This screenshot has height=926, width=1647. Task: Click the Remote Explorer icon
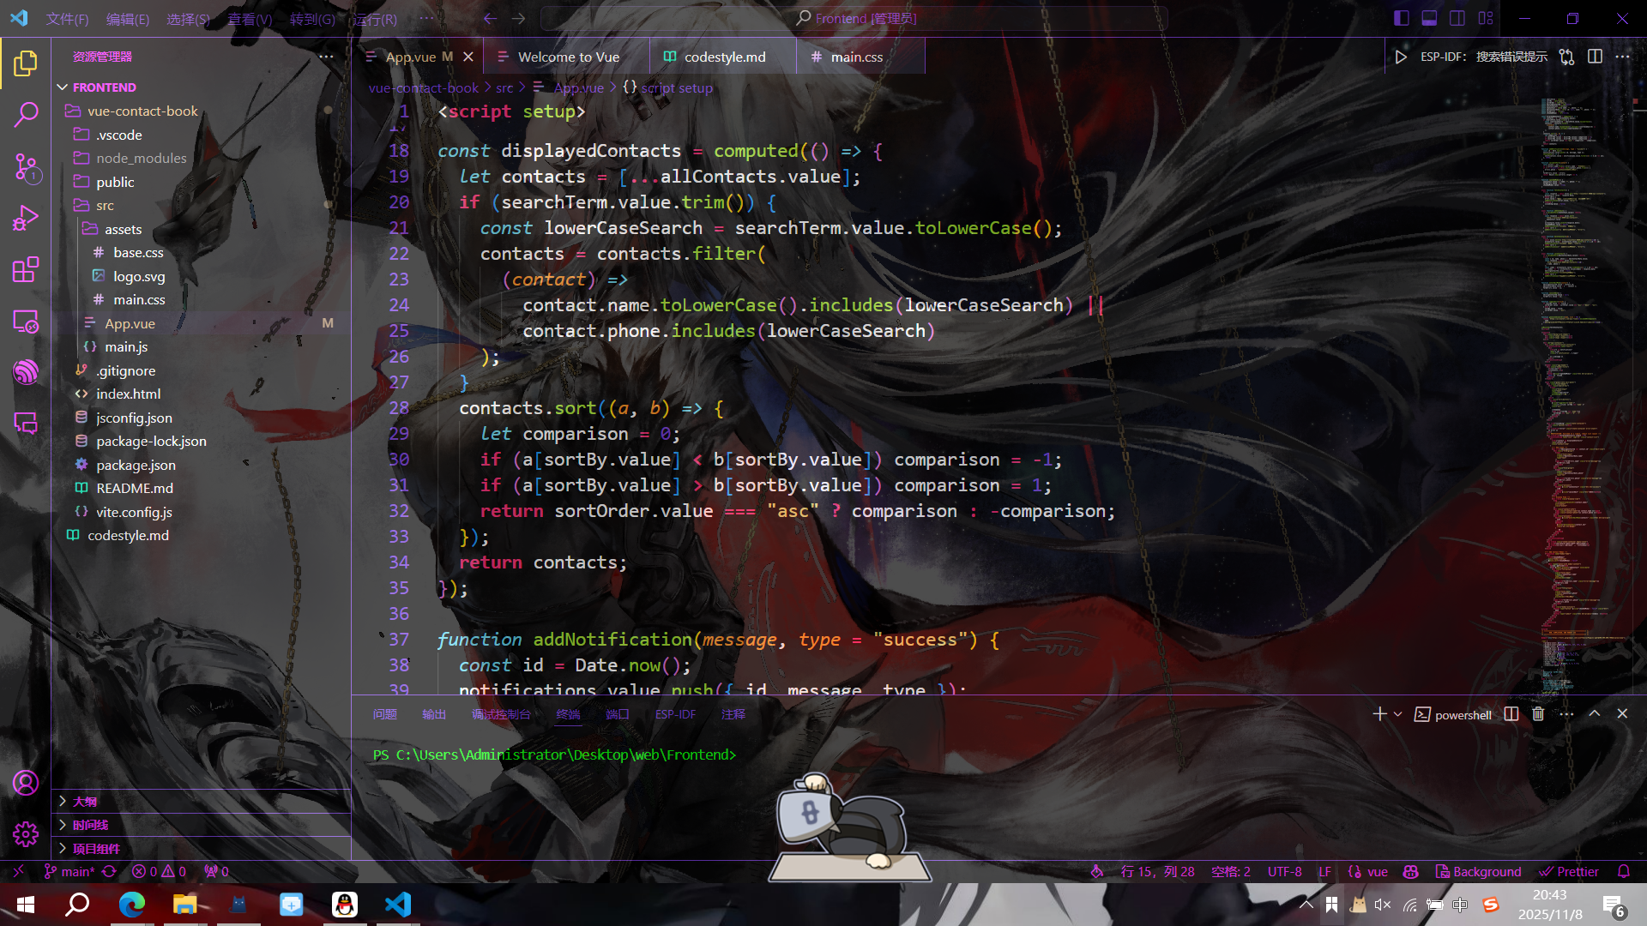26,322
